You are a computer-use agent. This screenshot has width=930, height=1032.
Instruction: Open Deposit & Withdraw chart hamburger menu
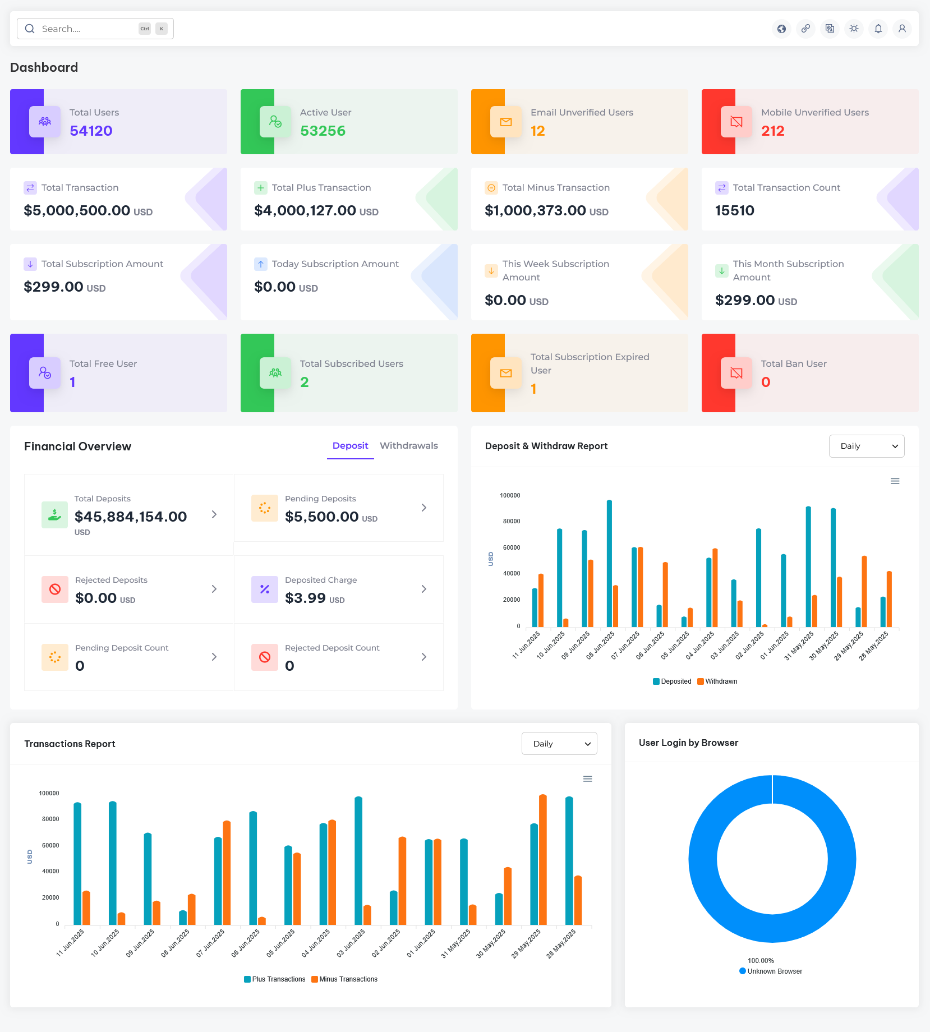point(895,481)
